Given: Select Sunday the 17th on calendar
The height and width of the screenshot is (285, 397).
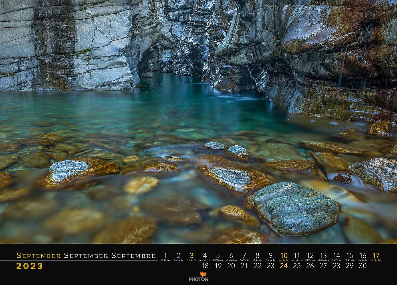Looking at the screenshot, I should [x=376, y=256].
